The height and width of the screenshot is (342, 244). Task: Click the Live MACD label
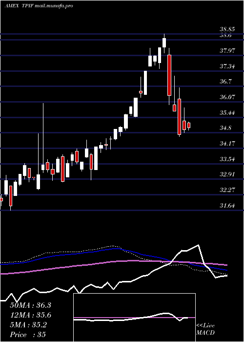205,329
